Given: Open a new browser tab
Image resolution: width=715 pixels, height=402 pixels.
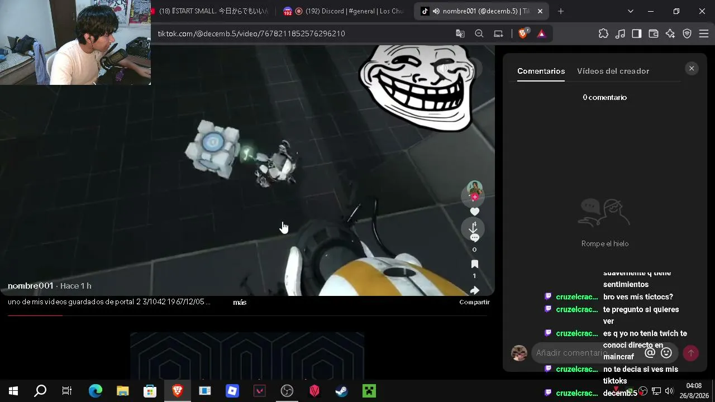Looking at the screenshot, I should click(561, 11).
